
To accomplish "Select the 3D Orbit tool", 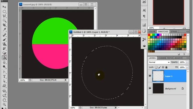I will [4, 95].
